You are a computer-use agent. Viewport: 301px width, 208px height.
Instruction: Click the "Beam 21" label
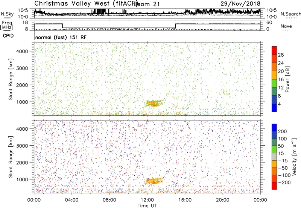(x=147, y=4)
